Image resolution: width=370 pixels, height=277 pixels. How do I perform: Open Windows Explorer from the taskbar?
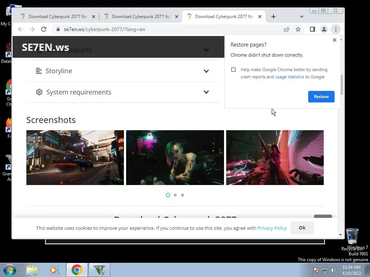[x=32, y=270]
